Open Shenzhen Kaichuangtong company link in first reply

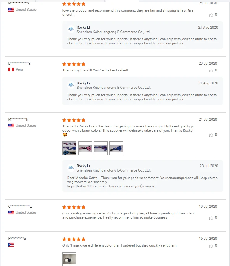click(x=114, y=32)
